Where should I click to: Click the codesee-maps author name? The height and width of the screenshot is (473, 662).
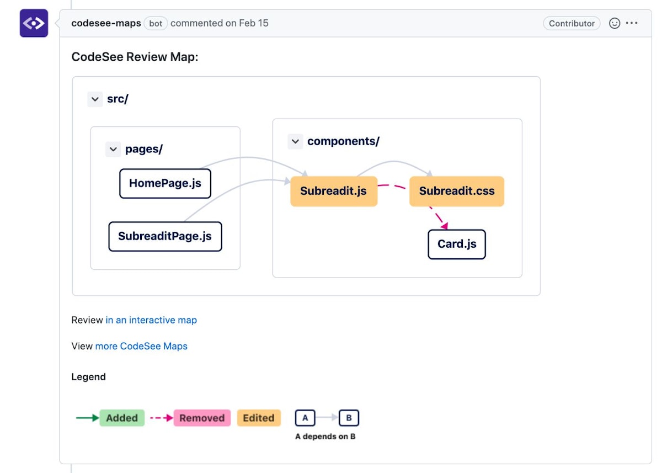106,23
